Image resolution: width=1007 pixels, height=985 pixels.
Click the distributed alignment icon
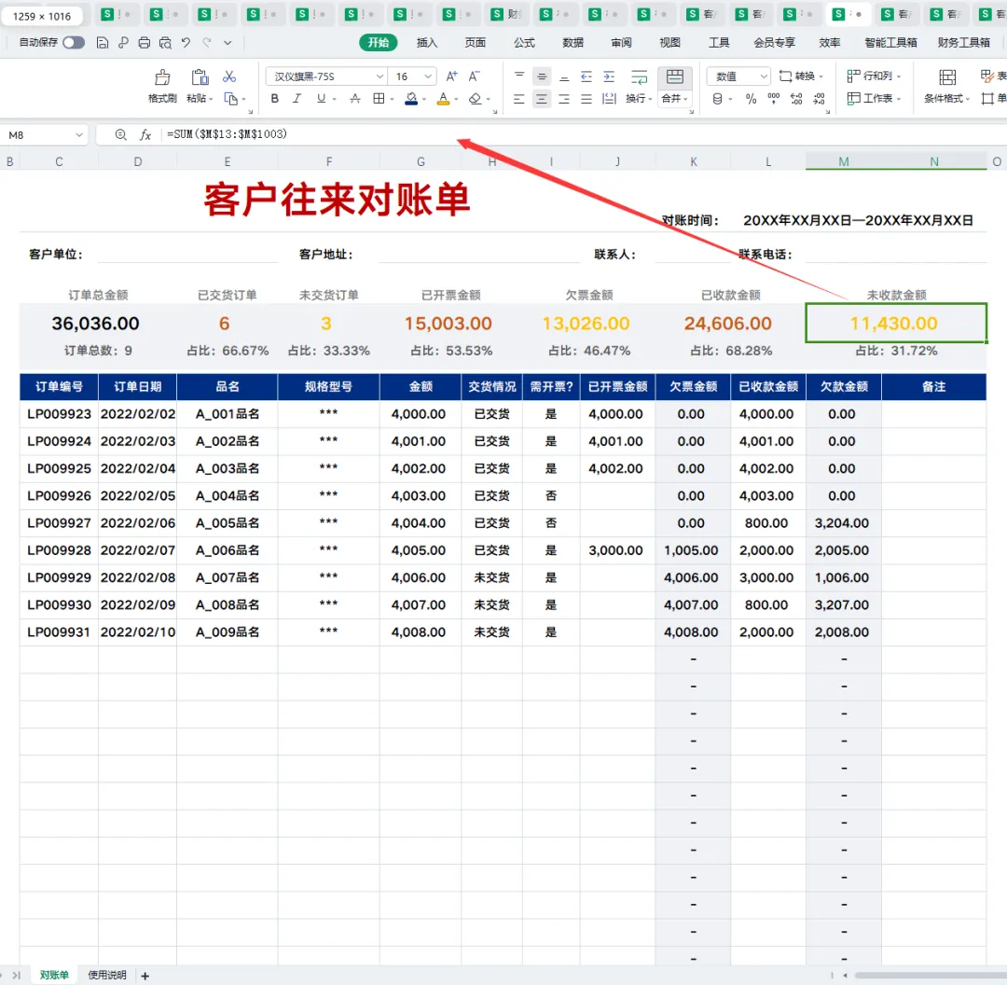[609, 98]
